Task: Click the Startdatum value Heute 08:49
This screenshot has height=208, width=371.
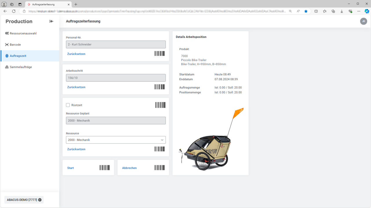Action: tap(223, 74)
